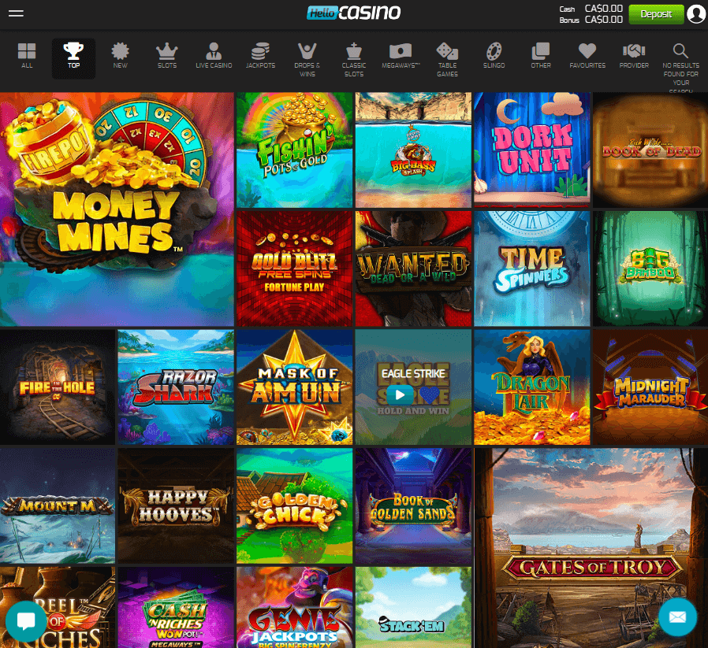Open the Gates of Troy game
The height and width of the screenshot is (648, 708).
click(x=591, y=548)
